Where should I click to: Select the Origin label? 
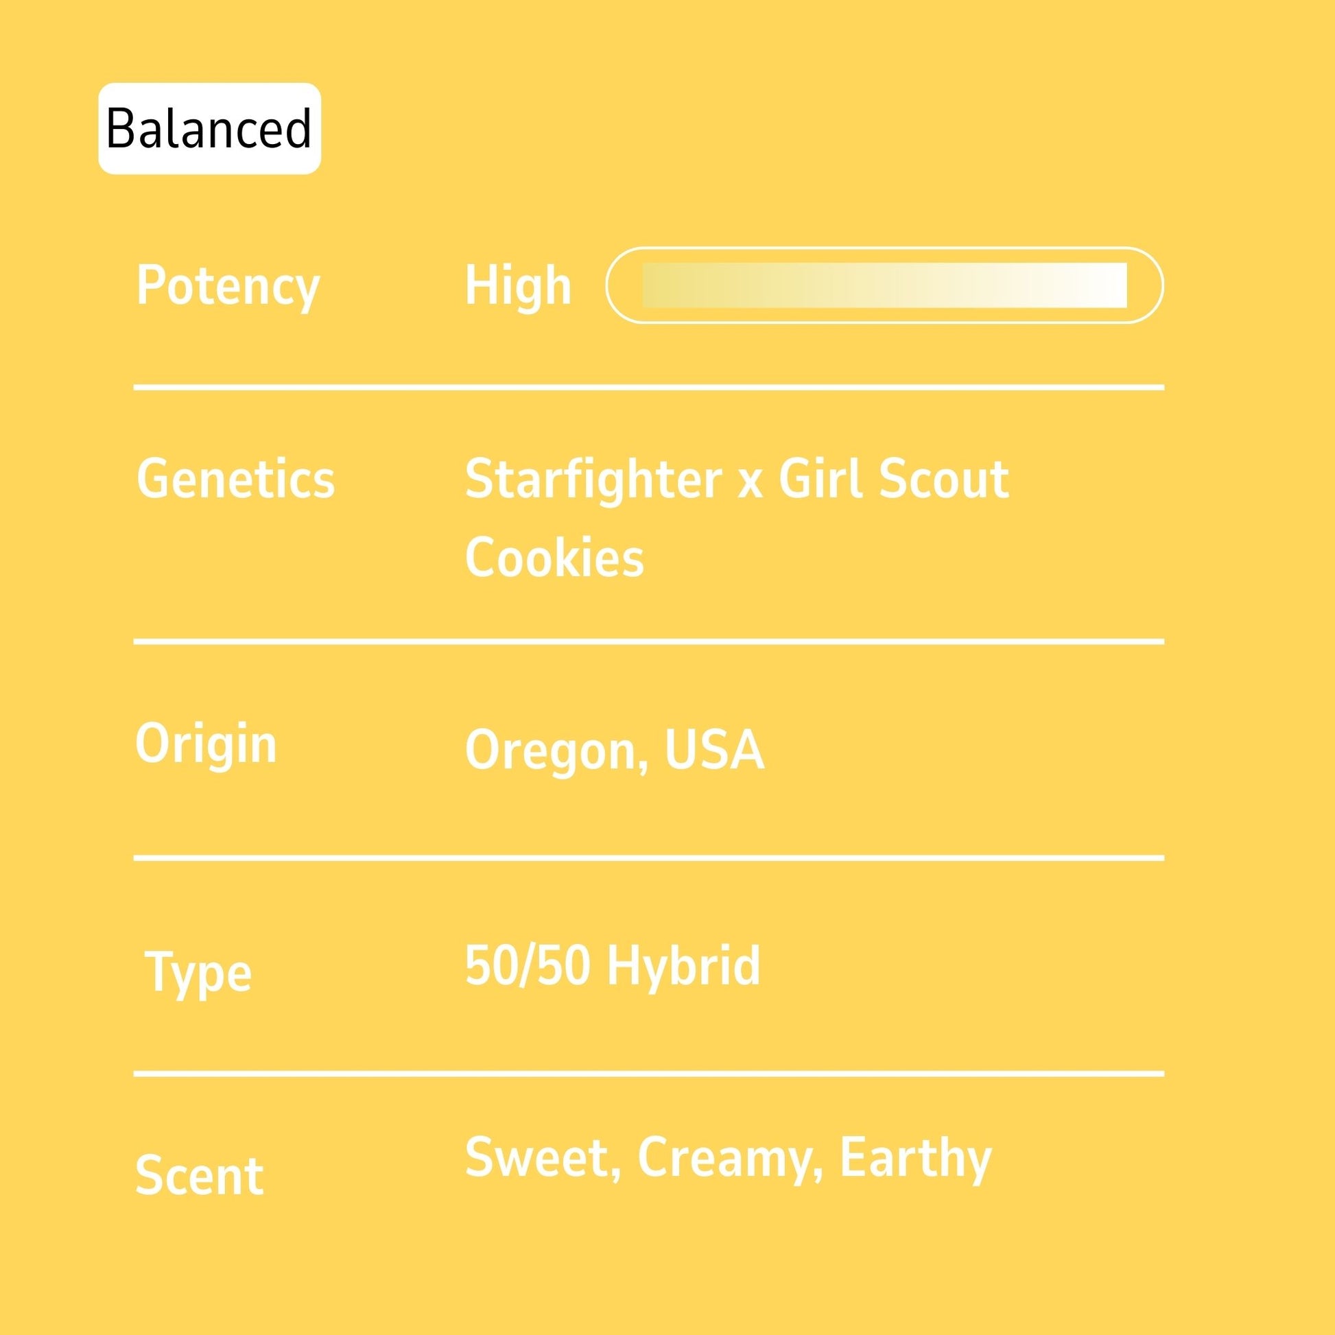coord(206,744)
